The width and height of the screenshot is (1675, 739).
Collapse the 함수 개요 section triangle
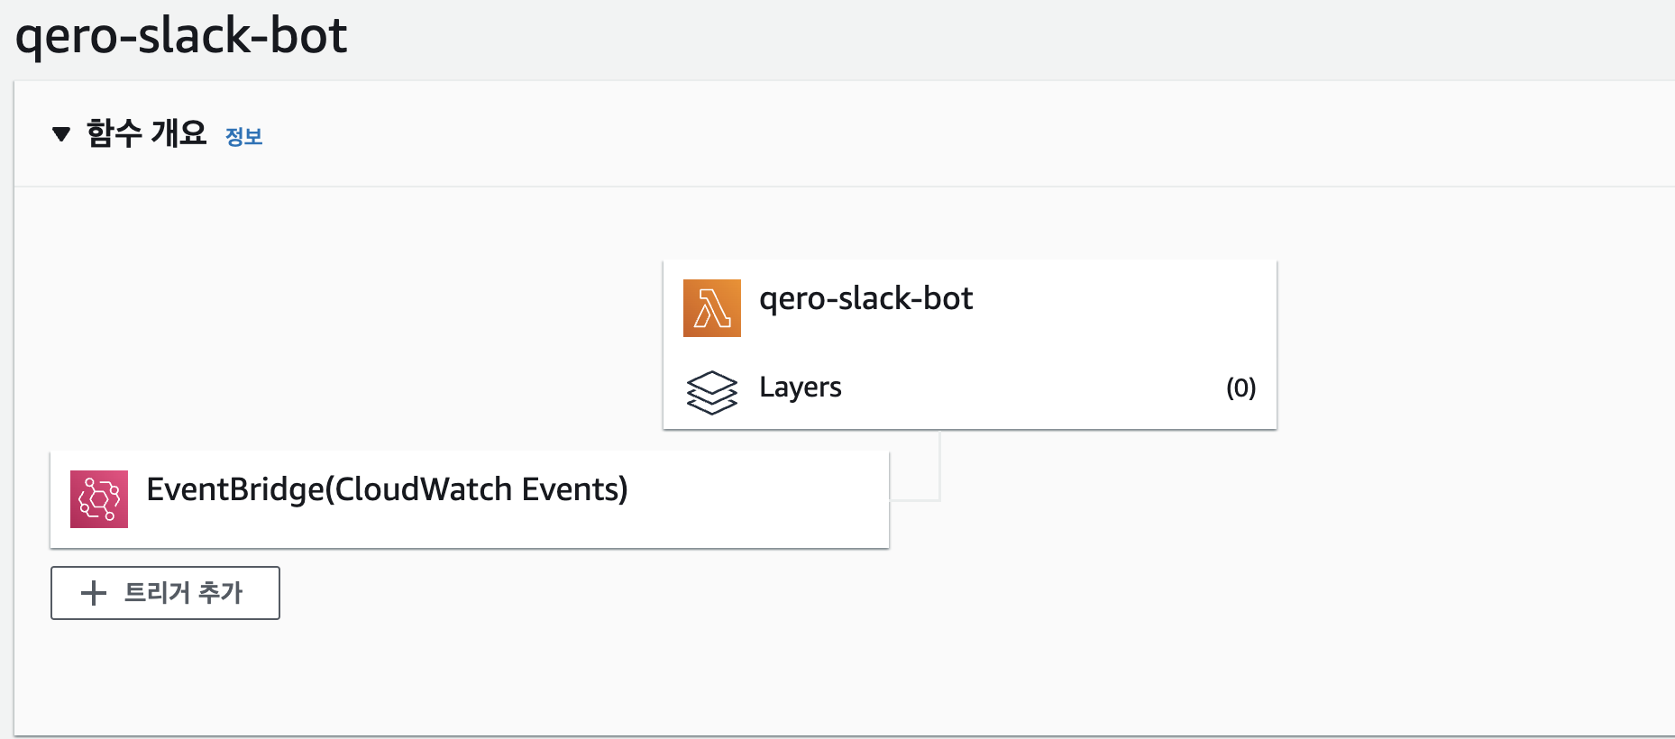pyautogui.click(x=61, y=134)
